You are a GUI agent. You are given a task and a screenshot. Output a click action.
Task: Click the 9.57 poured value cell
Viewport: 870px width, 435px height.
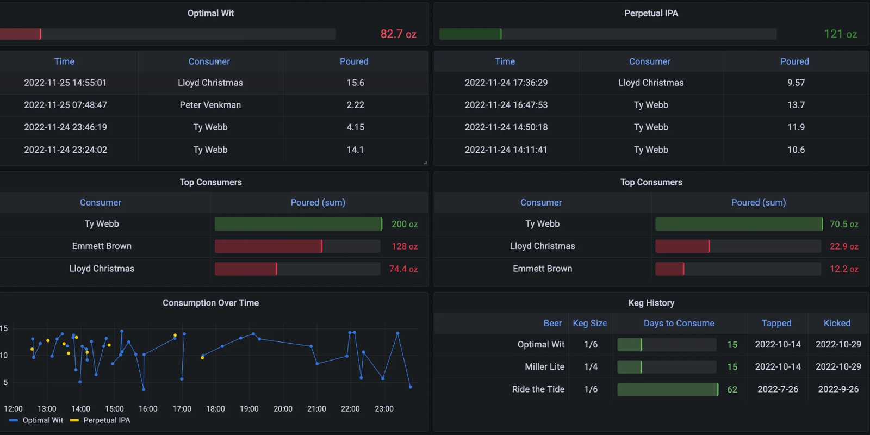click(x=796, y=83)
